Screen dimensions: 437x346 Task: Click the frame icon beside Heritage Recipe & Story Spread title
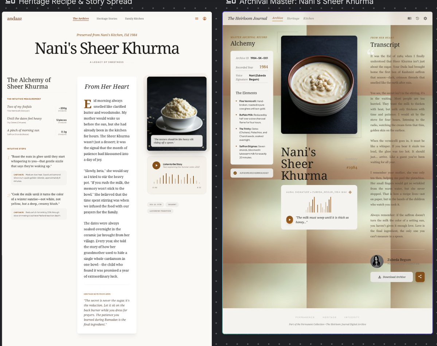pyautogui.click(x=10, y=2)
